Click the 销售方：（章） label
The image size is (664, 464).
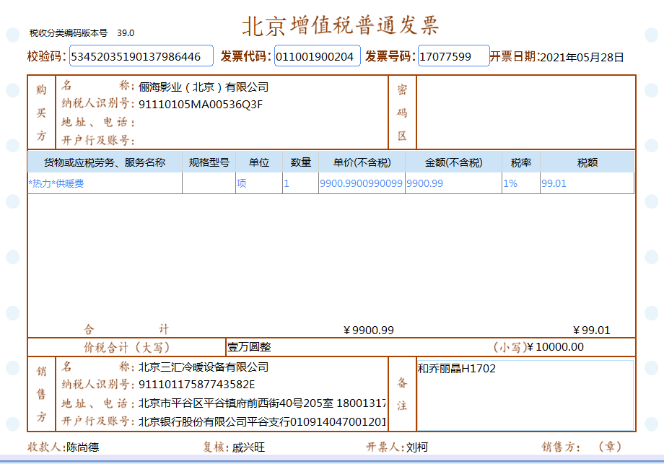(582, 447)
